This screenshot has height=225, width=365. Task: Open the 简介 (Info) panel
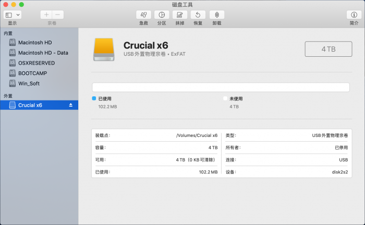(354, 15)
